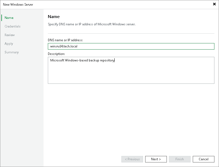Jump to the Summary step

(12, 52)
